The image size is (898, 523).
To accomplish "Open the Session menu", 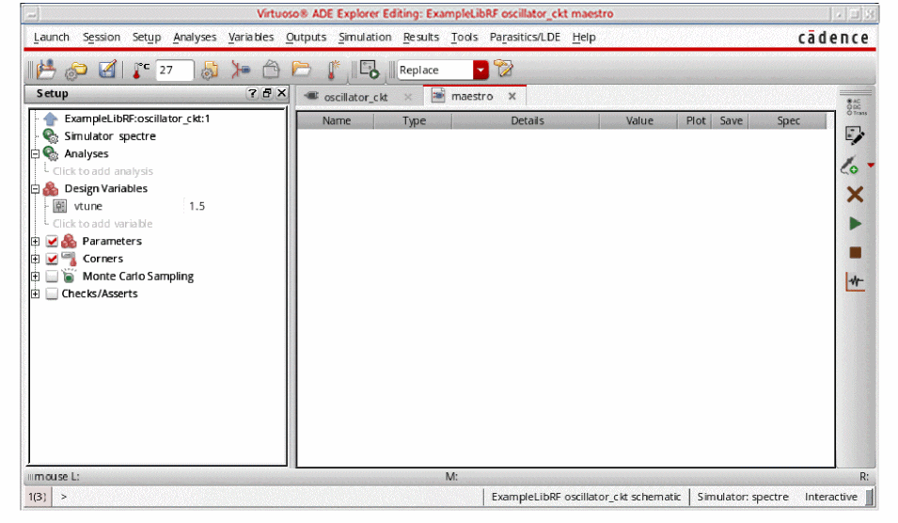I will point(102,38).
